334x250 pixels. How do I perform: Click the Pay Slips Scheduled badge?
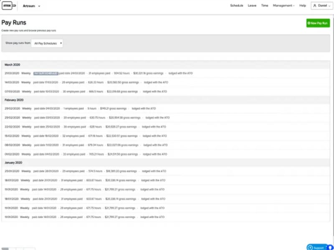coord(46,73)
